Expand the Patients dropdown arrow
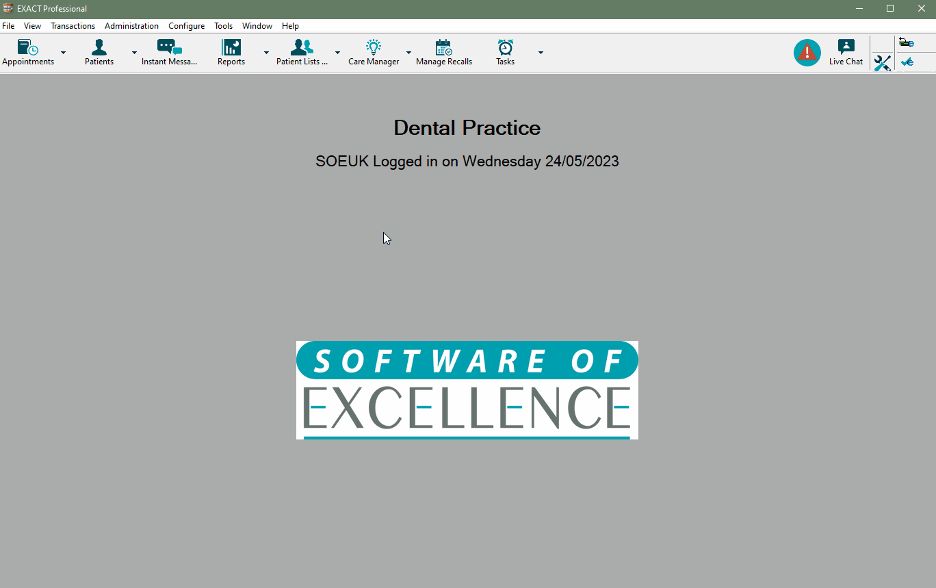 [134, 53]
